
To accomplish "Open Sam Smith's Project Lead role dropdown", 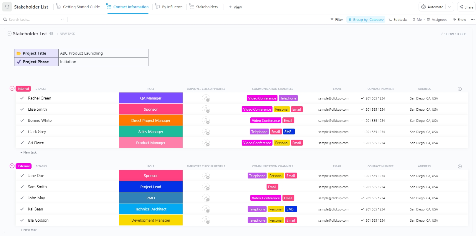I will point(151,187).
